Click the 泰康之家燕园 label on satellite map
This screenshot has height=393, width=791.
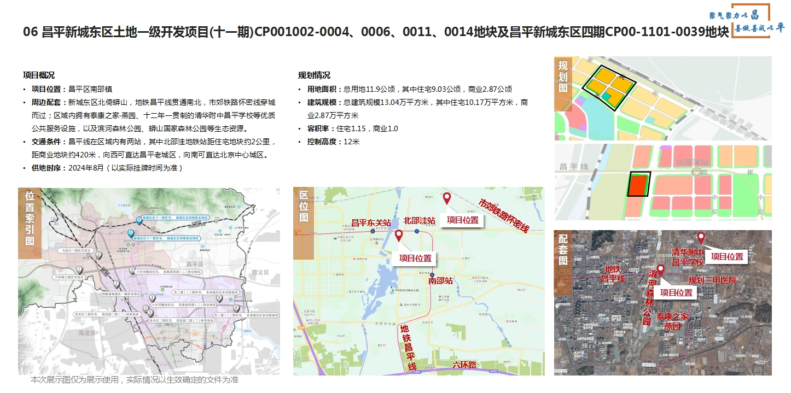tap(672, 321)
